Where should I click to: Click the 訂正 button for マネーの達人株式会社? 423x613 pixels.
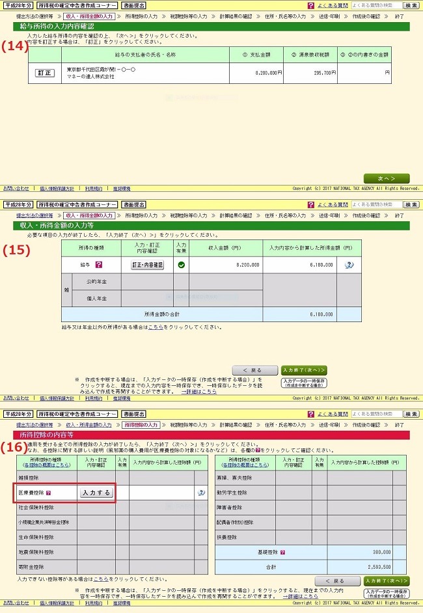(45, 73)
